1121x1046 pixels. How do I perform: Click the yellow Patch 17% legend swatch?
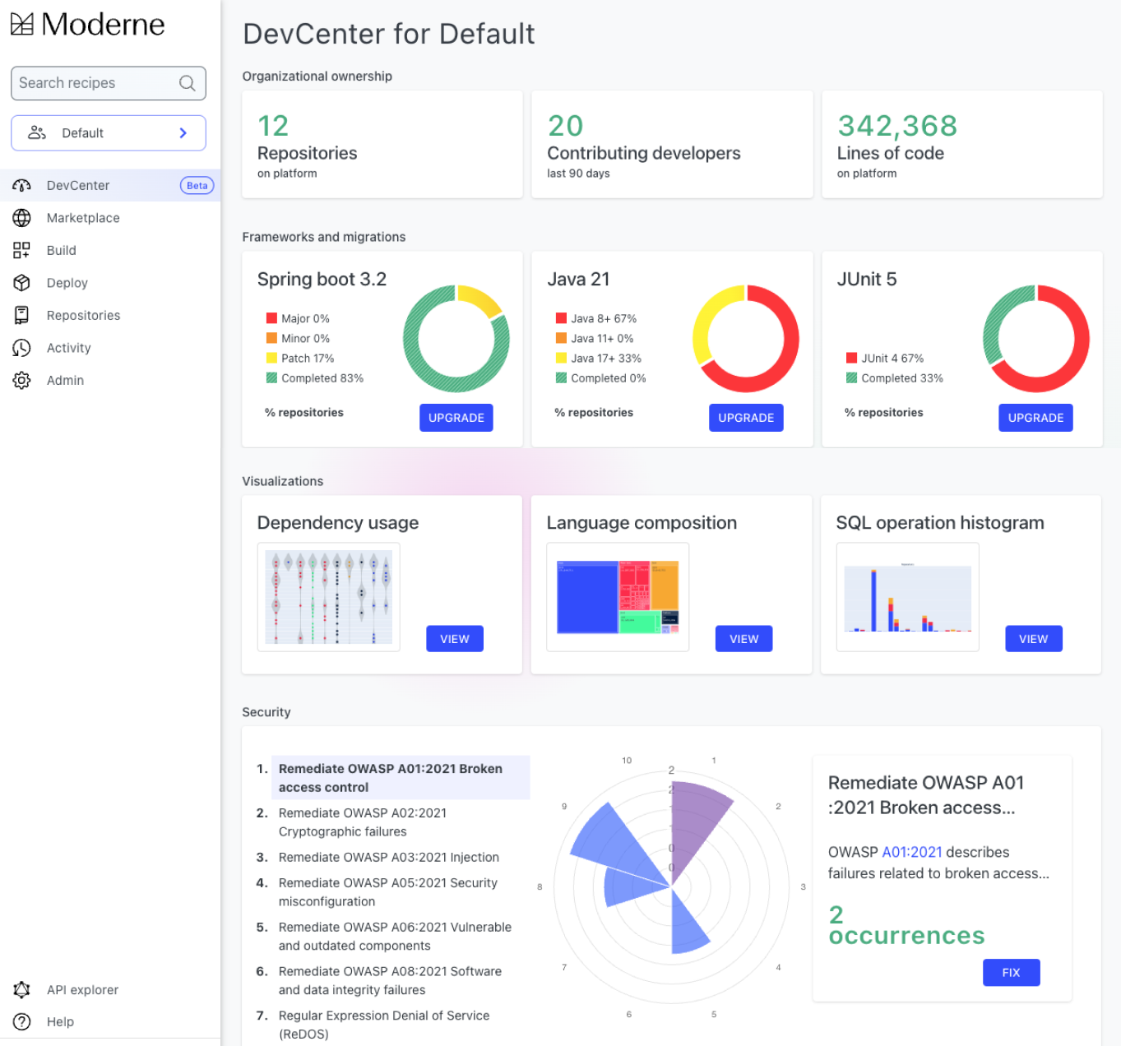[271, 358]
